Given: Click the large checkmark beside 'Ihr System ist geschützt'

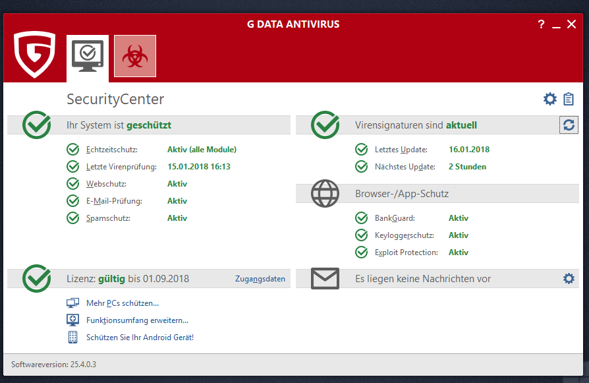Looking at the screenshot, I should 37,125.
